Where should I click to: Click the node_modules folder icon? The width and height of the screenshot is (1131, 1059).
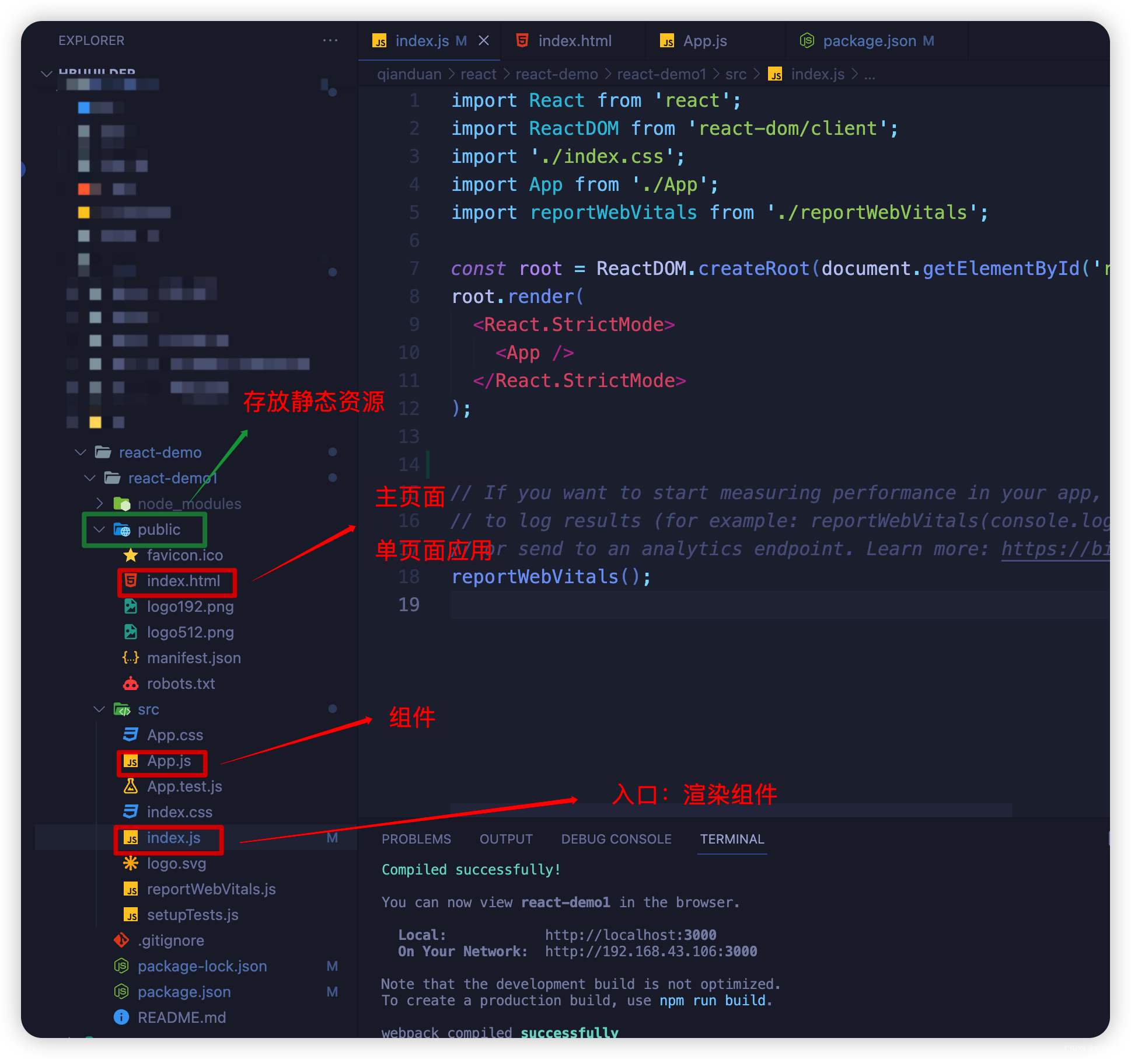pyautogui.click(x=122, y=503)
